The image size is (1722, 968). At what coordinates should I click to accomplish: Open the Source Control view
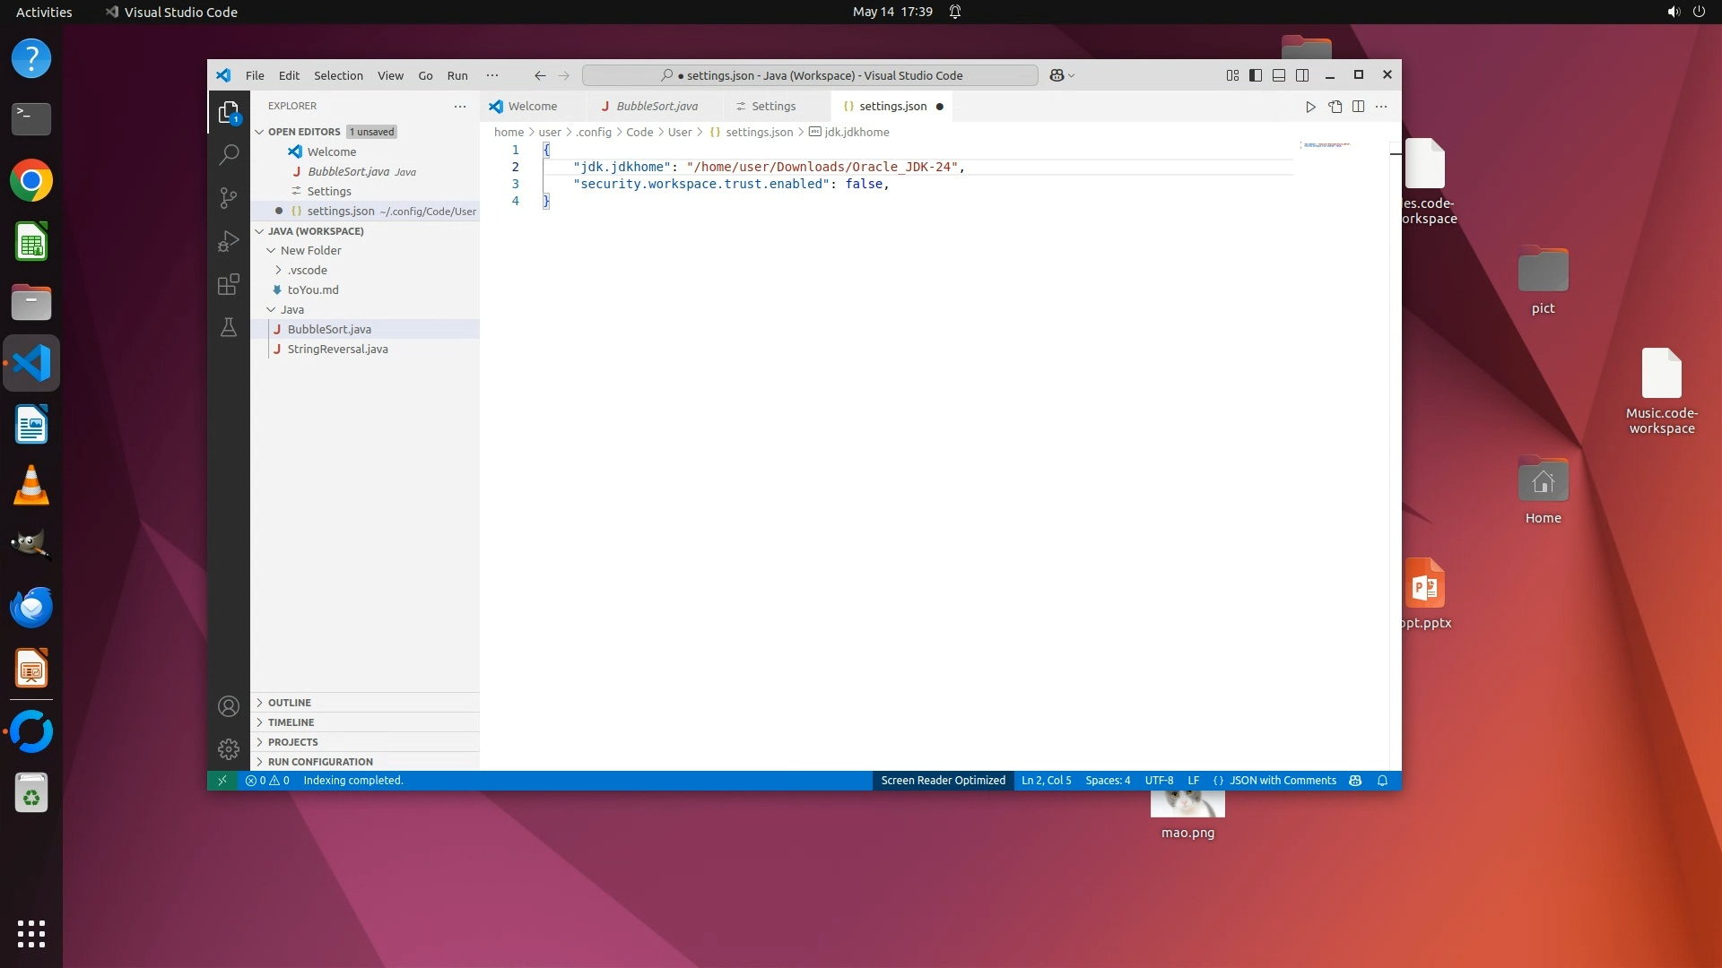click(x=229, y=197)
